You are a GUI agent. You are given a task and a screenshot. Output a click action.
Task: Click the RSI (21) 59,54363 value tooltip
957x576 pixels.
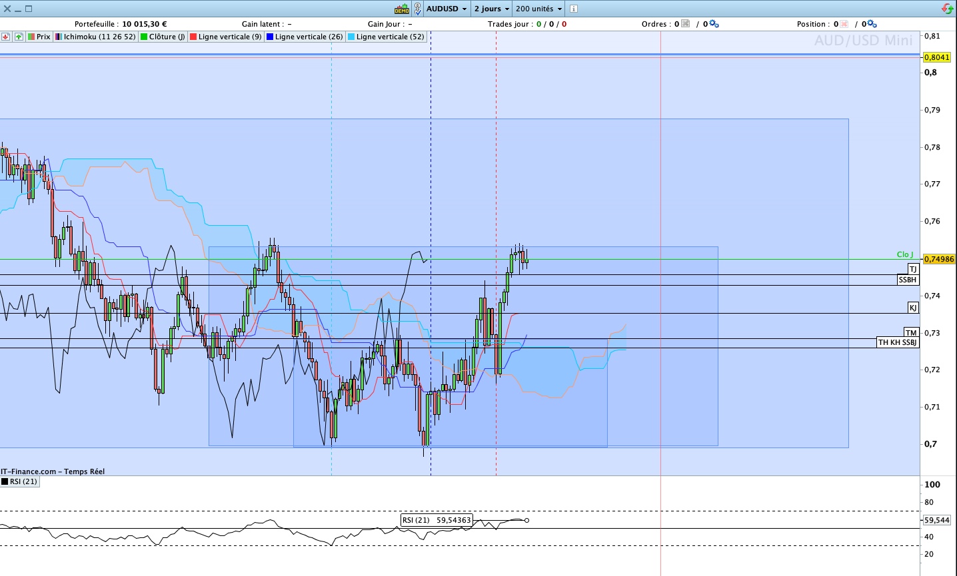click(x=437, y=520)
